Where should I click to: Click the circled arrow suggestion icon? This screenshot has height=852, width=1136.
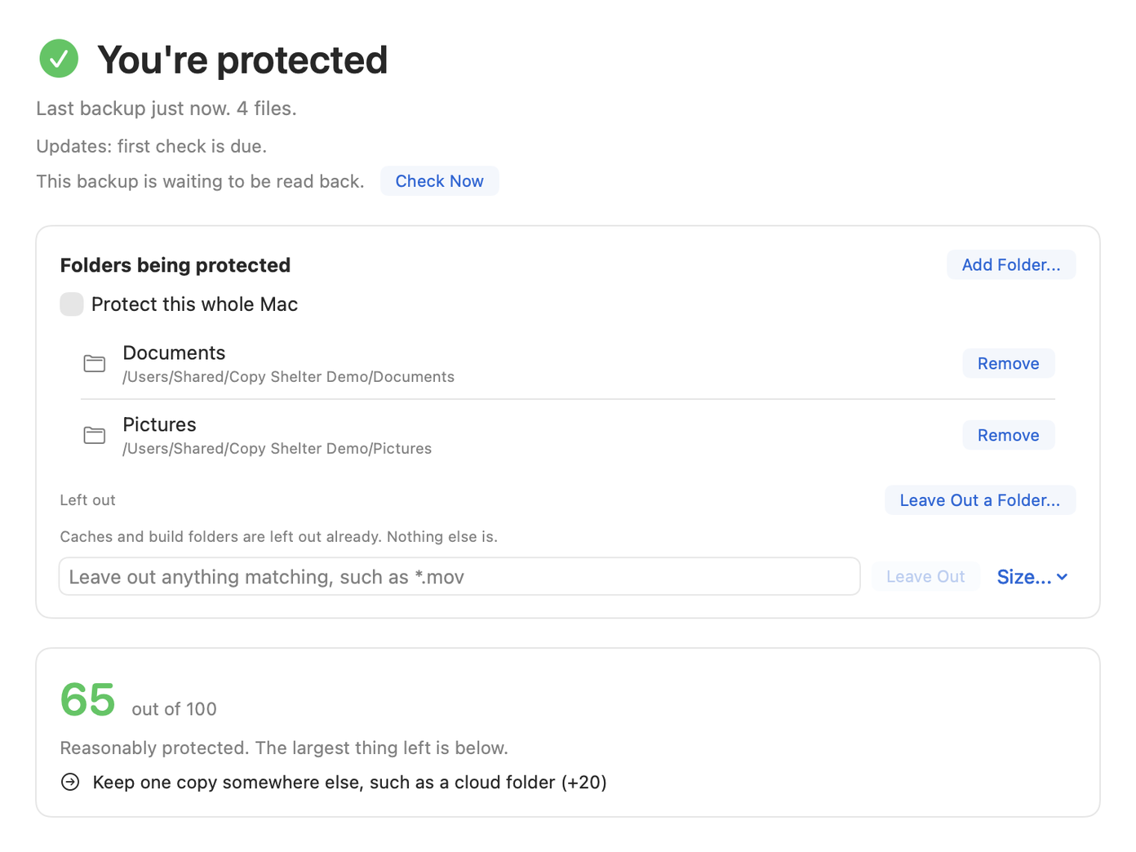coord(70,782)
